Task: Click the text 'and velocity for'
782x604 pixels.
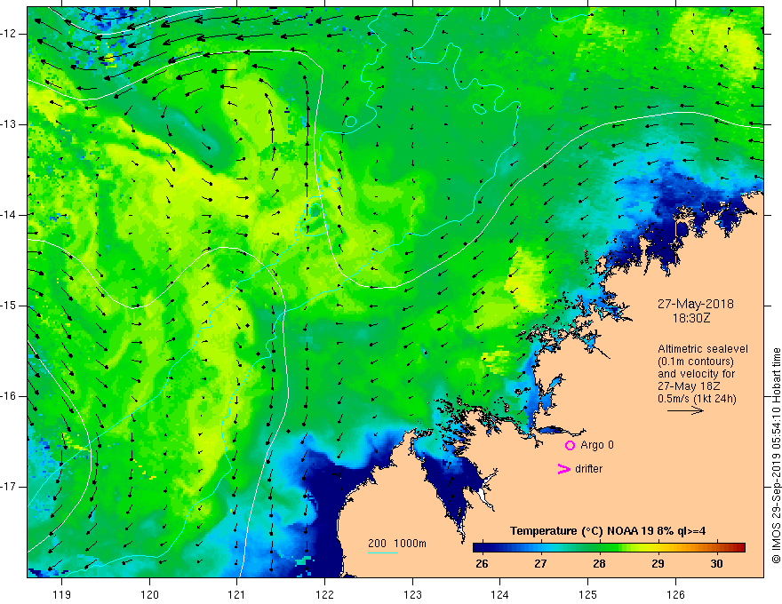Action: [x=696, y=374]
